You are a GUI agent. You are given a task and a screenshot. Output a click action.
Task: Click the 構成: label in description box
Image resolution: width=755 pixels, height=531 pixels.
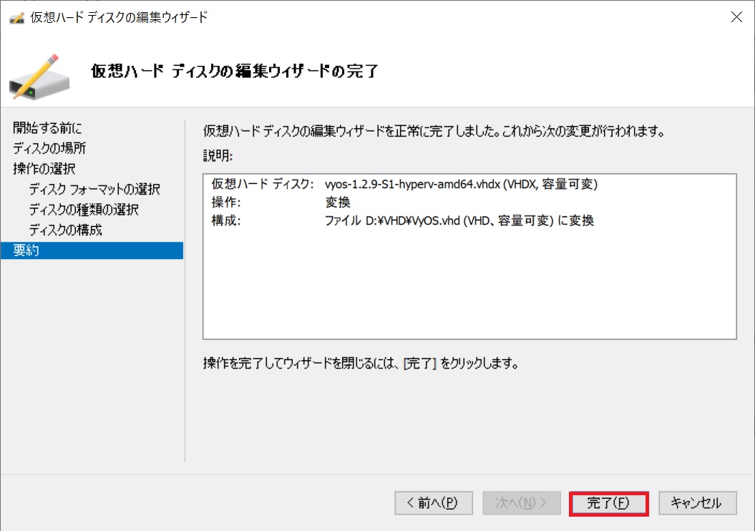tap(226, 220)
